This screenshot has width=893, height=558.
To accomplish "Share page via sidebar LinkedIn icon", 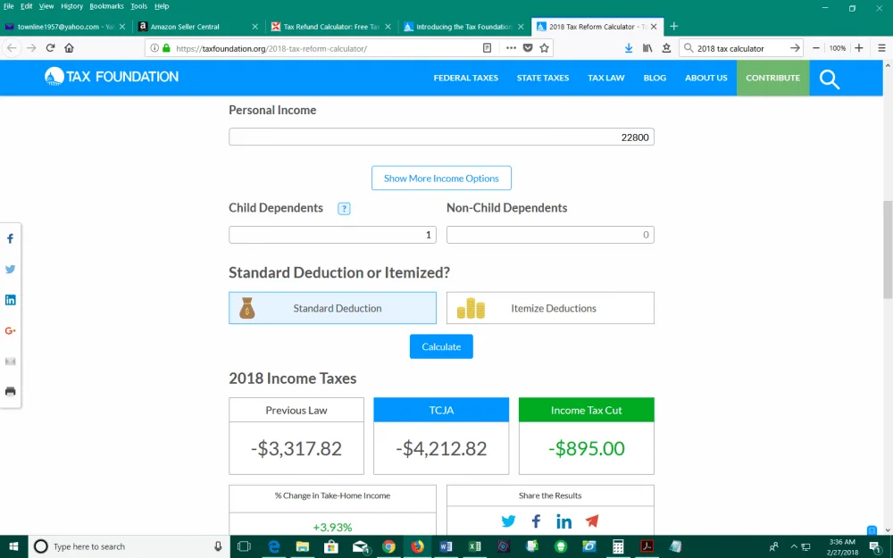I will pos(10,300).
